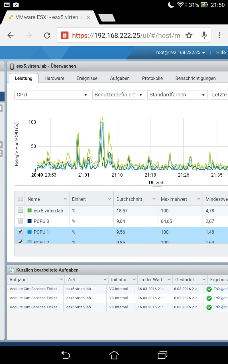Screen dimensions: 228x364
Task: Click green success icon of first task
Action: [x=209, y=289]
